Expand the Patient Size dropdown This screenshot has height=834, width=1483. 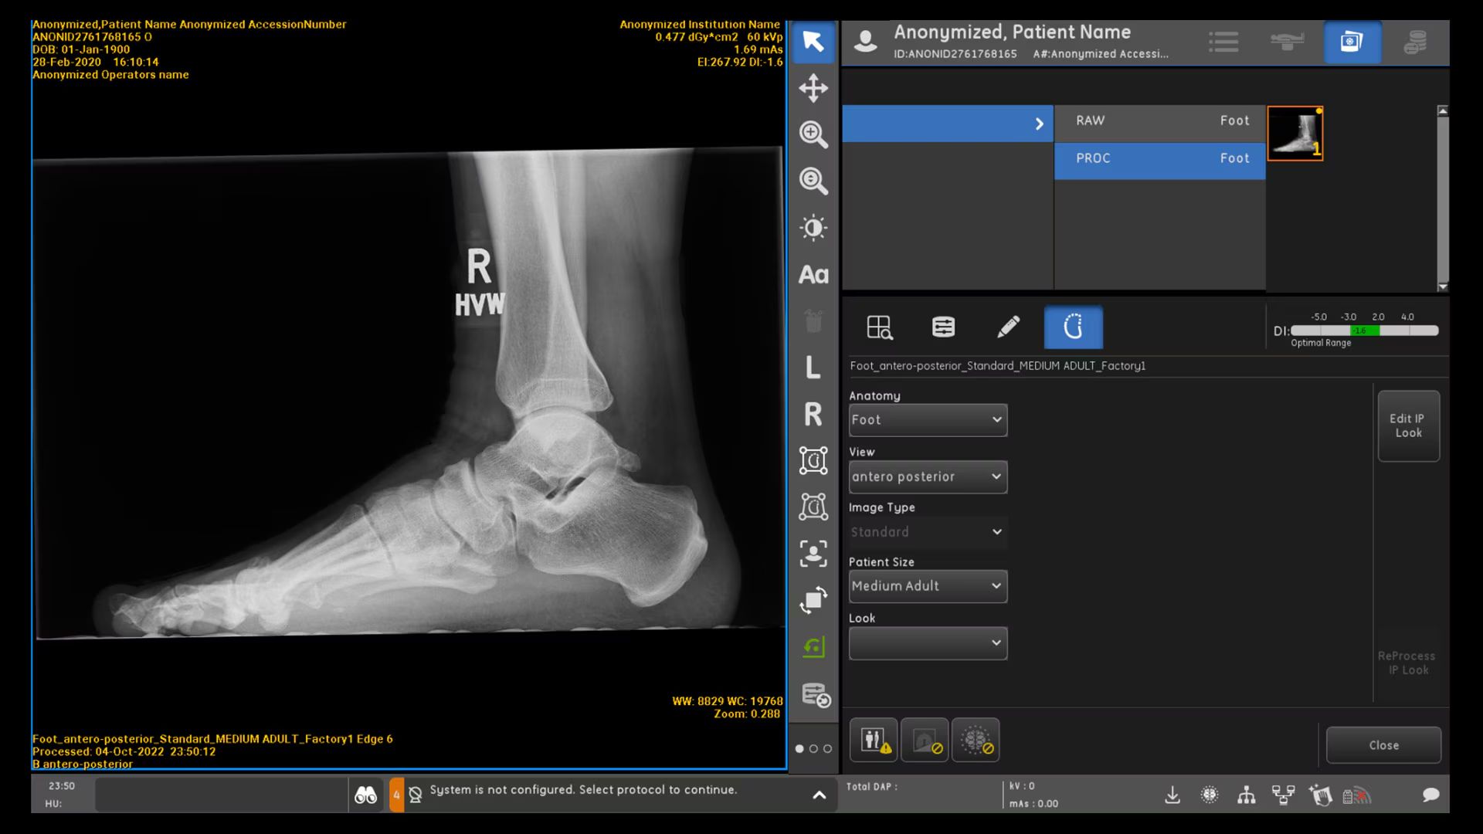coord(928,586)
